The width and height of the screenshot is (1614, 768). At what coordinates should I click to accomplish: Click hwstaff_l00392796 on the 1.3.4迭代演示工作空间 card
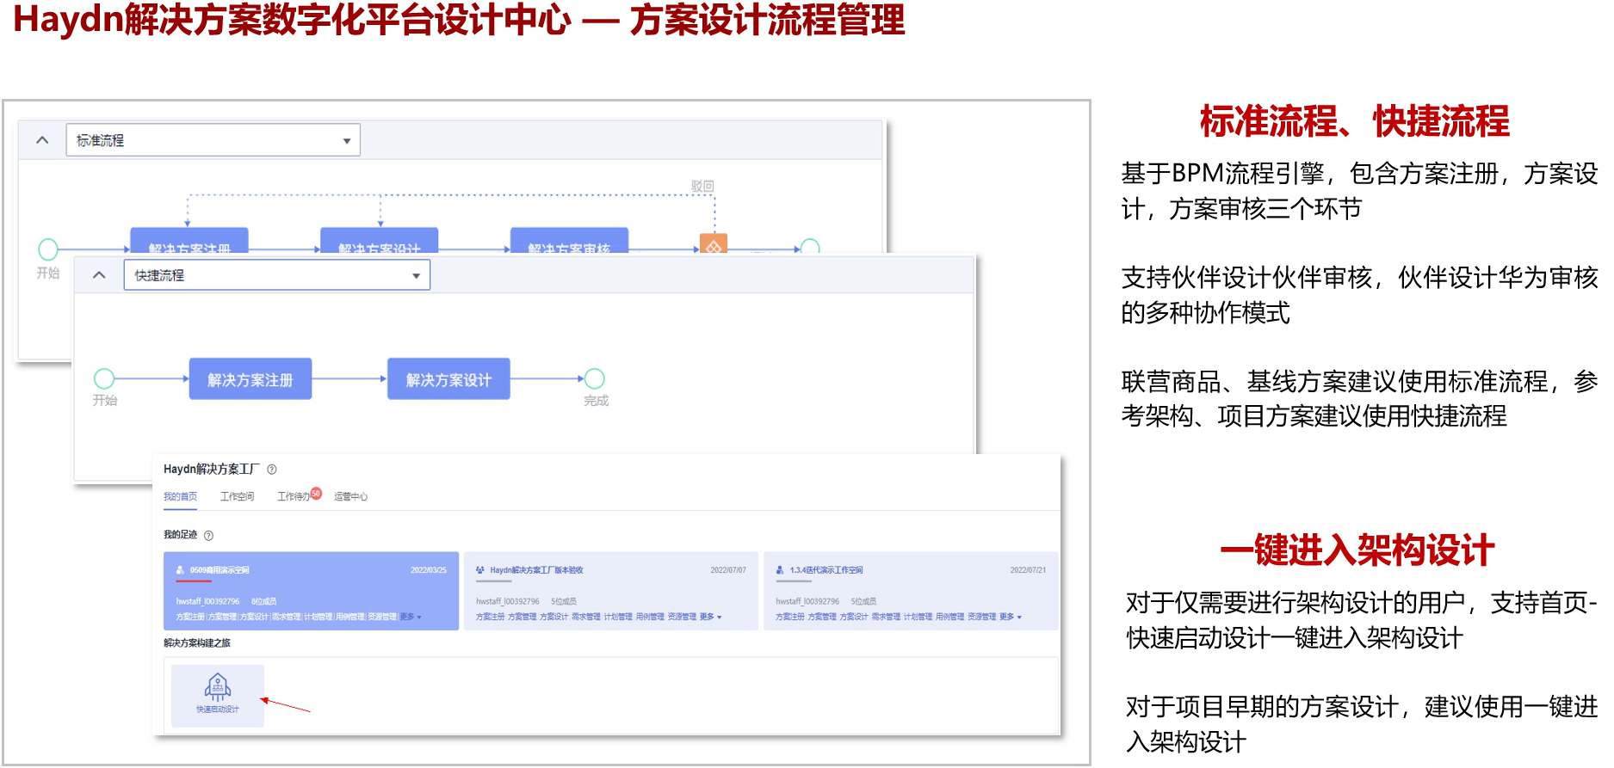[x=807, y=601]
